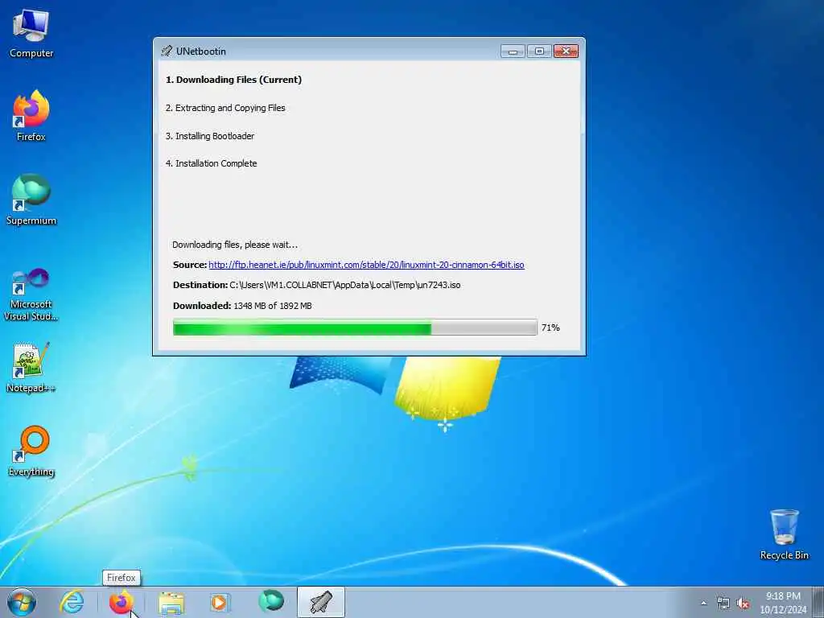Click the download progress bar at 71%
Viewport: 824px width, 618px height.
tap(355, 328)
